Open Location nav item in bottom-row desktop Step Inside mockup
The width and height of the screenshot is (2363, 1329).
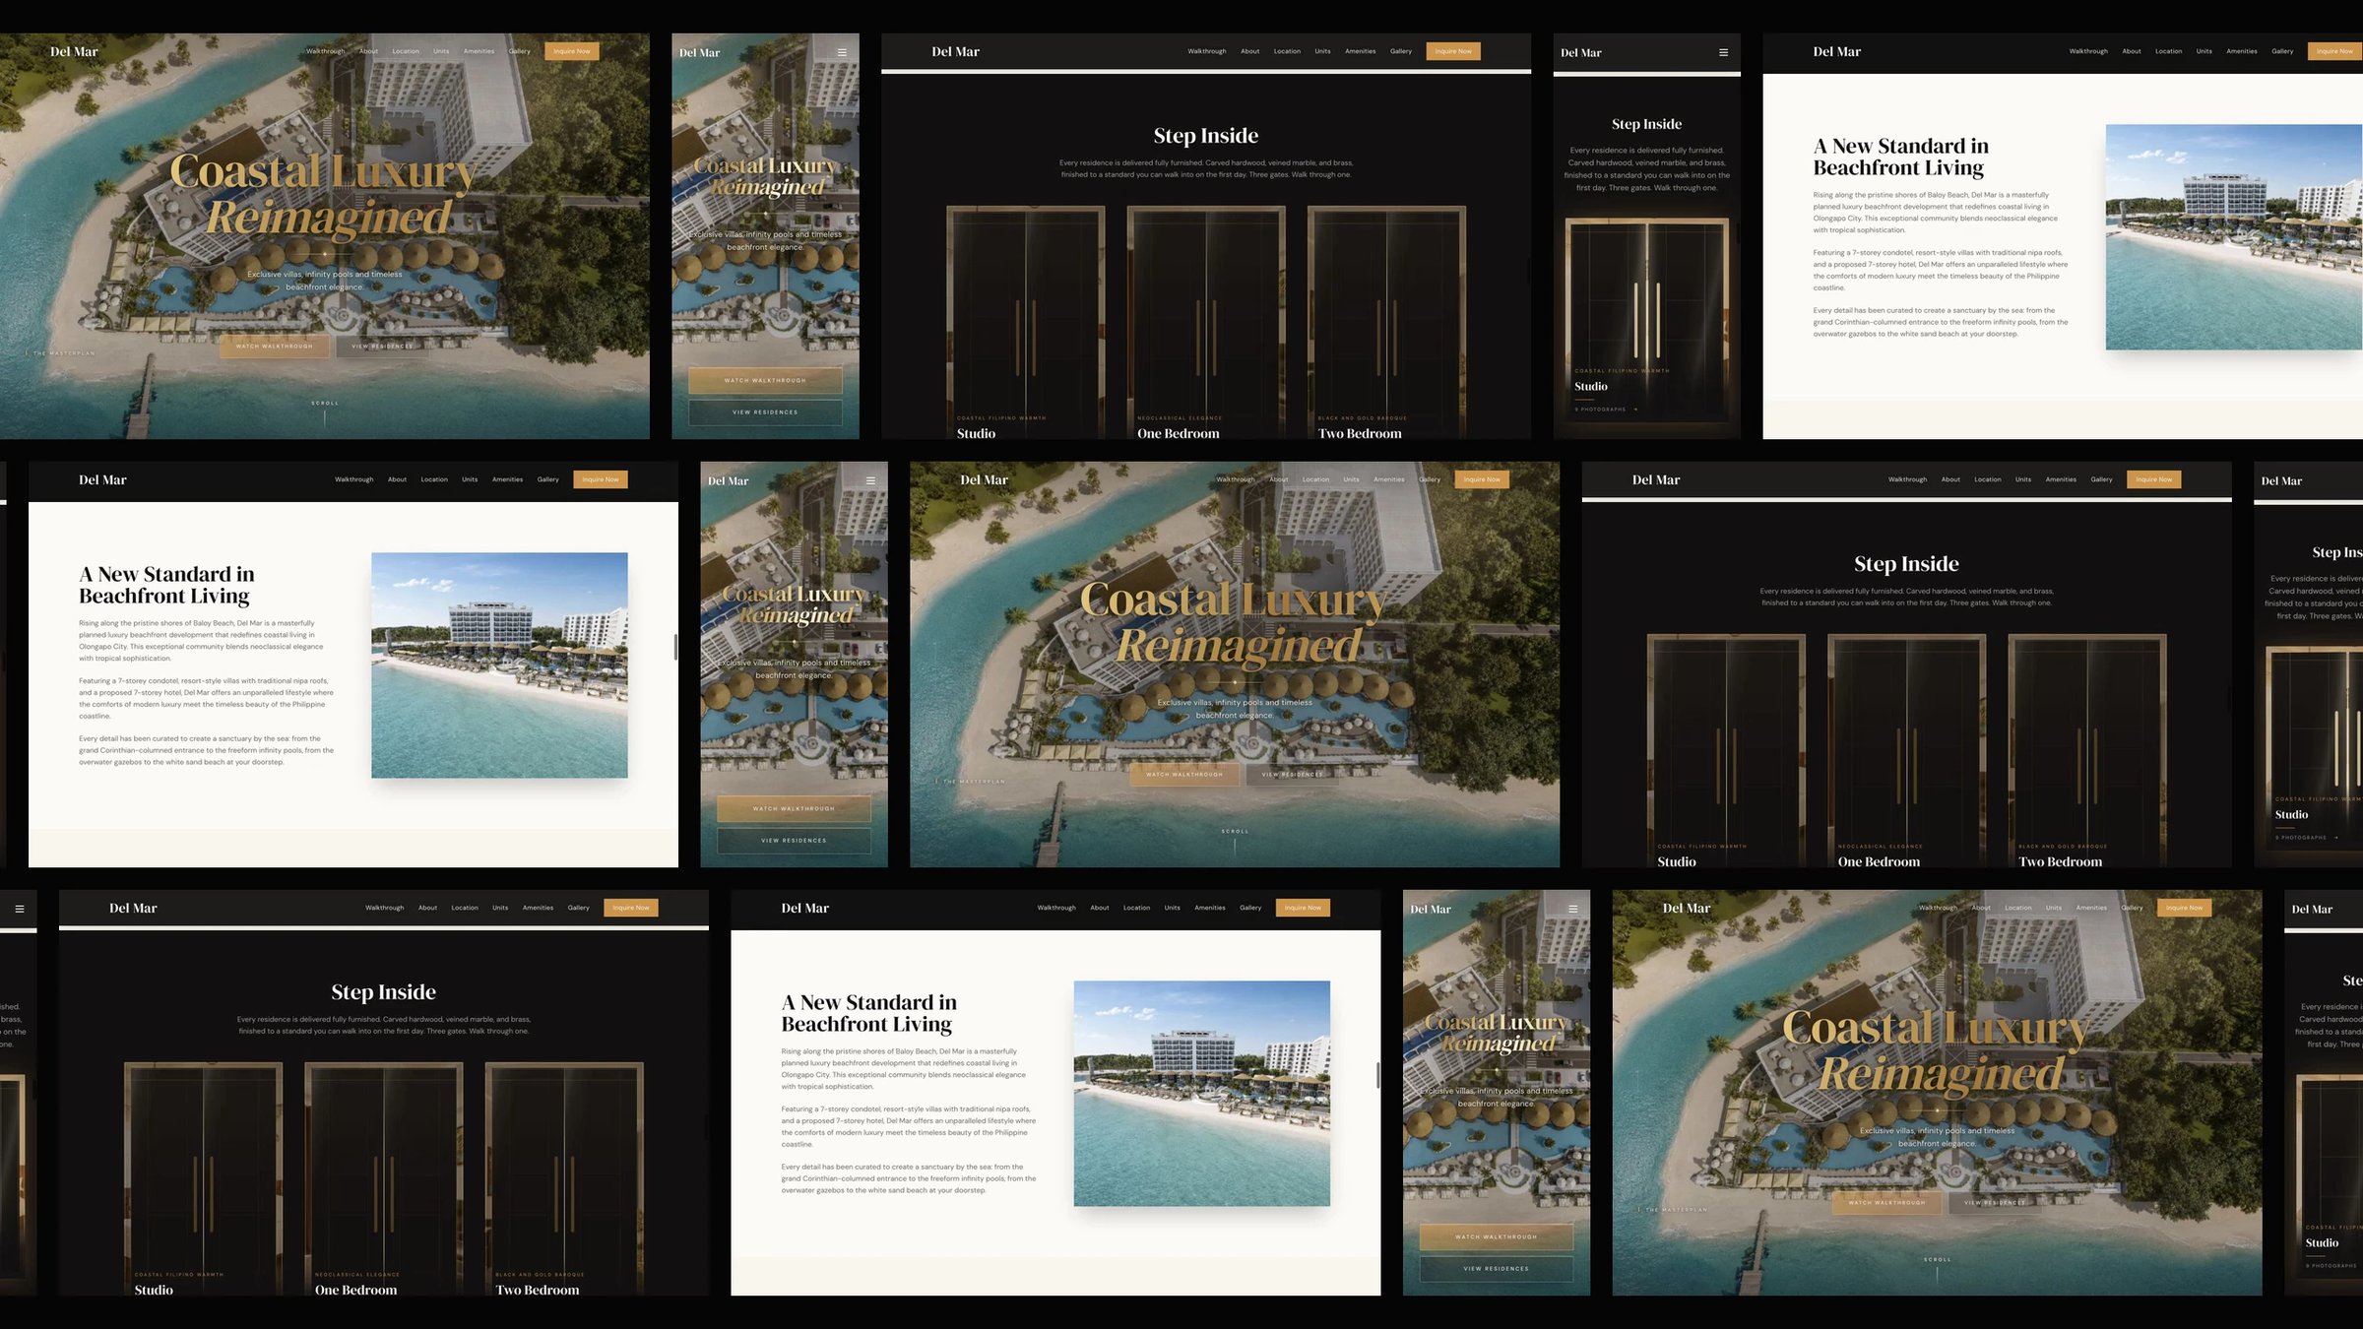[464, 908]
